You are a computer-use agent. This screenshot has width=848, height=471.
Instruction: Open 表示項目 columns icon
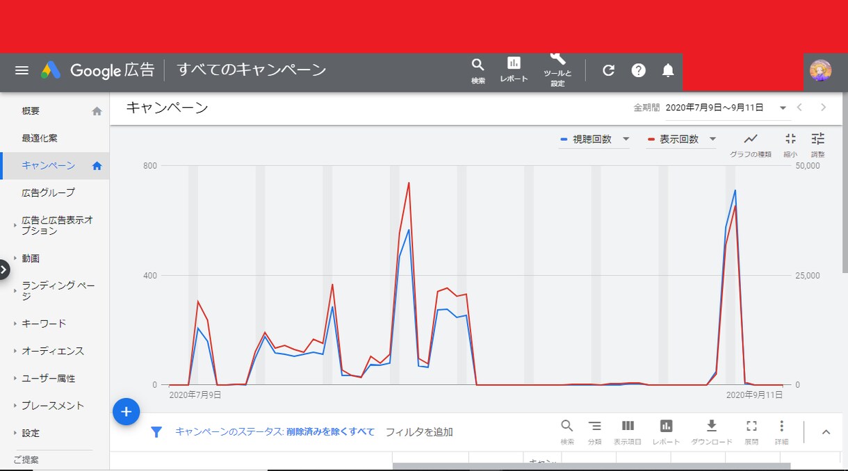tap(628, 432)
